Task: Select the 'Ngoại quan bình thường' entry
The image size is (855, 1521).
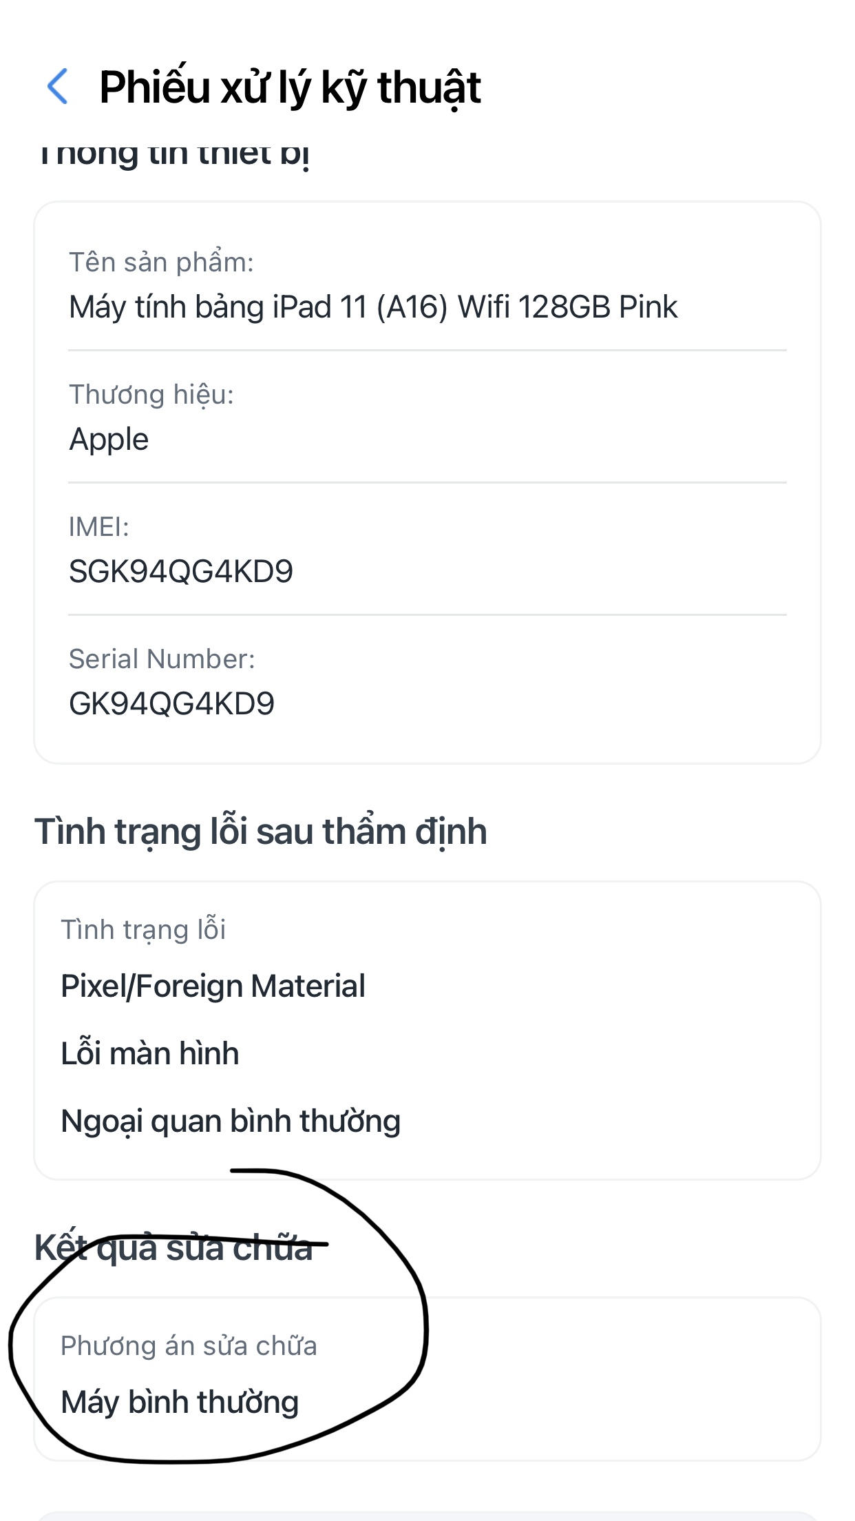Action: (x=231, y=1121)
